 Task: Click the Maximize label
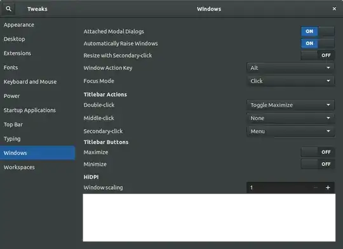[x=96, y=152]
